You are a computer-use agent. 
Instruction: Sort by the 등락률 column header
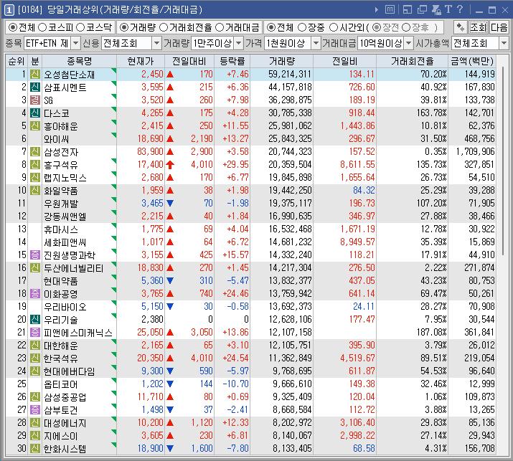[x=232, y=61]
